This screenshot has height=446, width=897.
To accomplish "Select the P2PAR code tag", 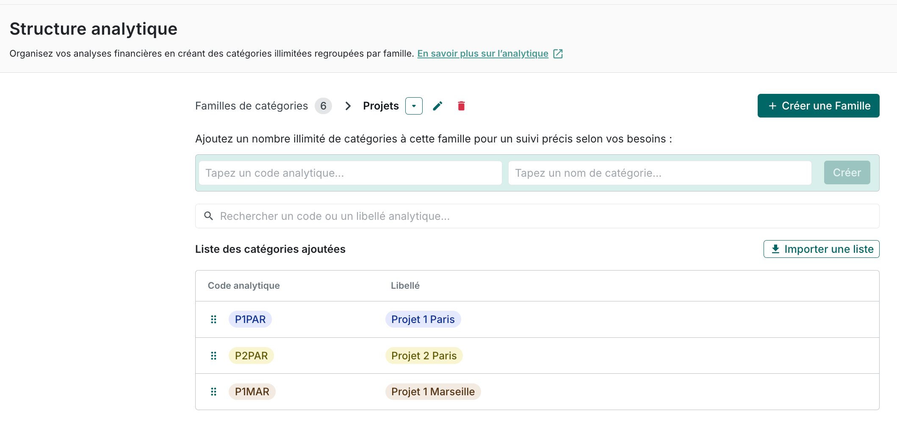I will (251, 356).
